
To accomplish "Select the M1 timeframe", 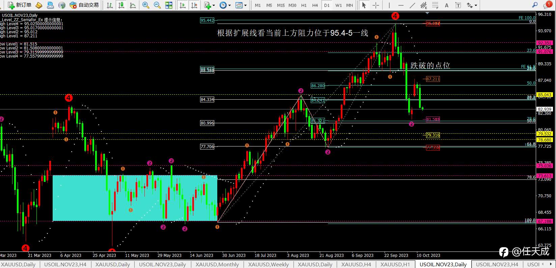I will (258, 5).
